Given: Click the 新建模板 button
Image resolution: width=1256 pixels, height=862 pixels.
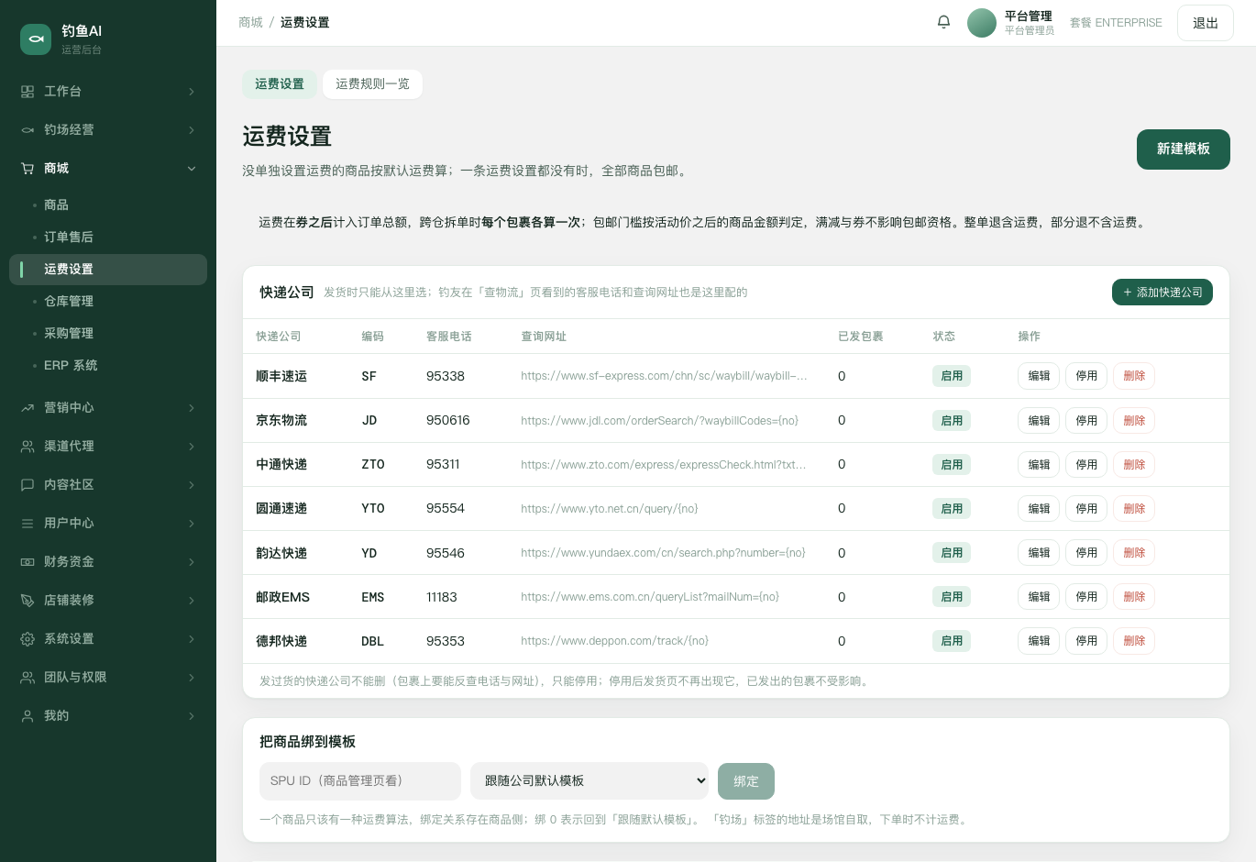Looking at the screenshot, I should [x=1184, y=149].
